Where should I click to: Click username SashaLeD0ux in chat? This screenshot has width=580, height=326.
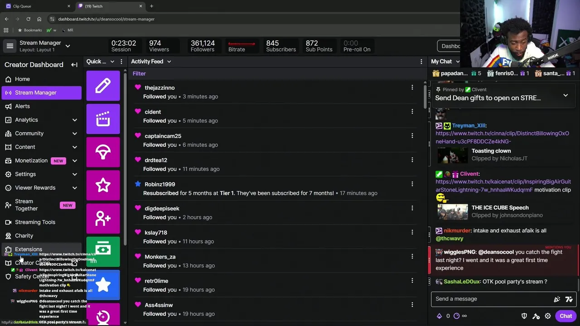click(461, 282)
